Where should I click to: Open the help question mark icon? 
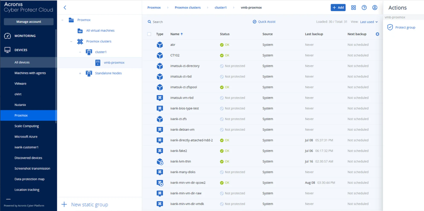(x=364, y=8)
